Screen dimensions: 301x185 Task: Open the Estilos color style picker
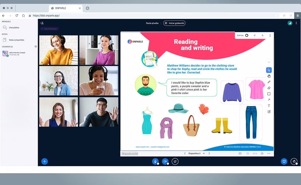point(247,35)
